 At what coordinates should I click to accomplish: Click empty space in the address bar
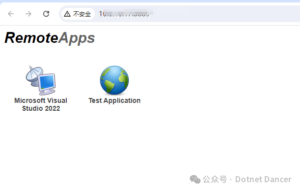226,14
